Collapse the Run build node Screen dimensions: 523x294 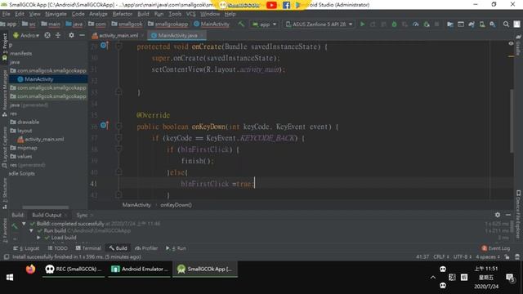31,230
